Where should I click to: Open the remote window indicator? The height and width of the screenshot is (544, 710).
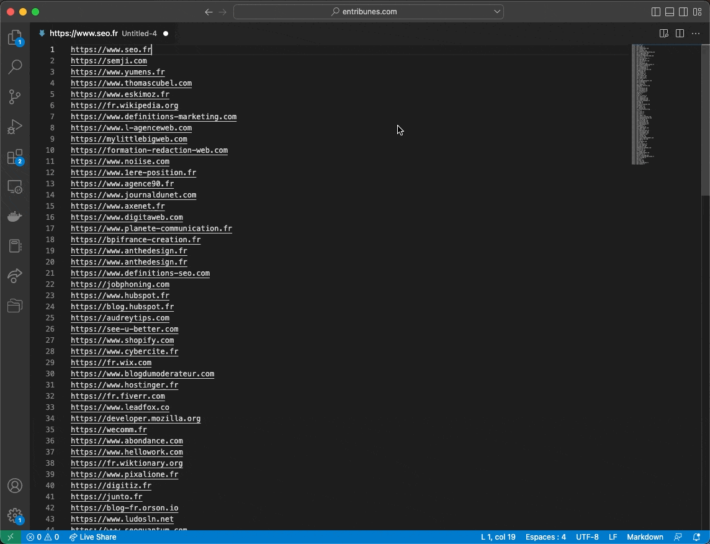click(x=11, y=537)
